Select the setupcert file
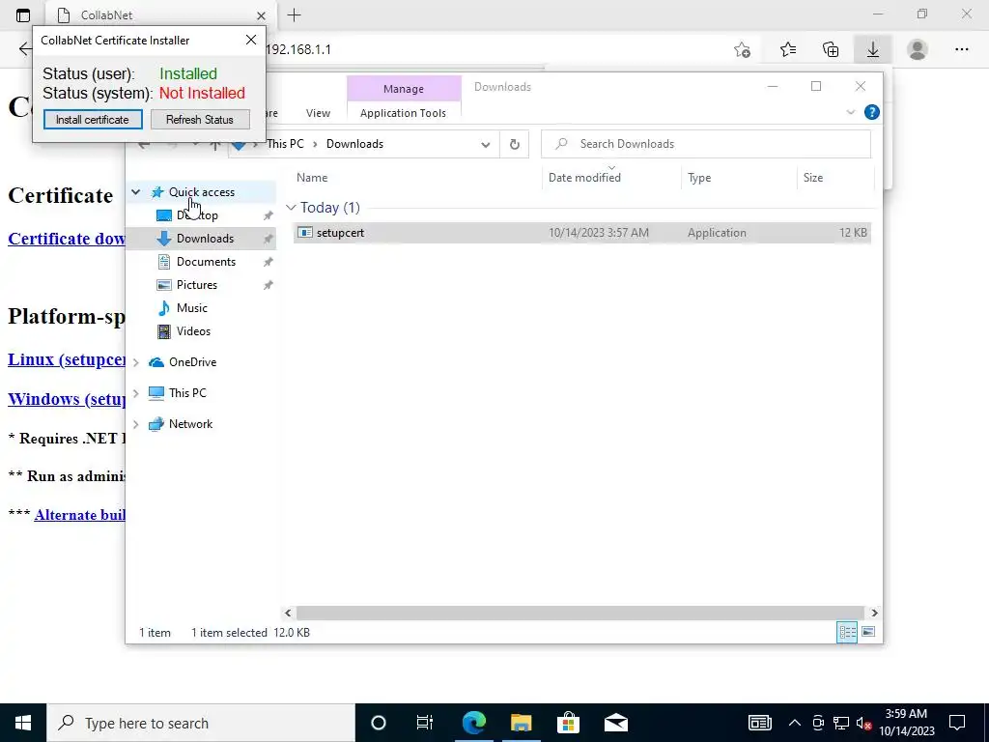Viewport: 989px width, 742px height. tap(581, 233)
